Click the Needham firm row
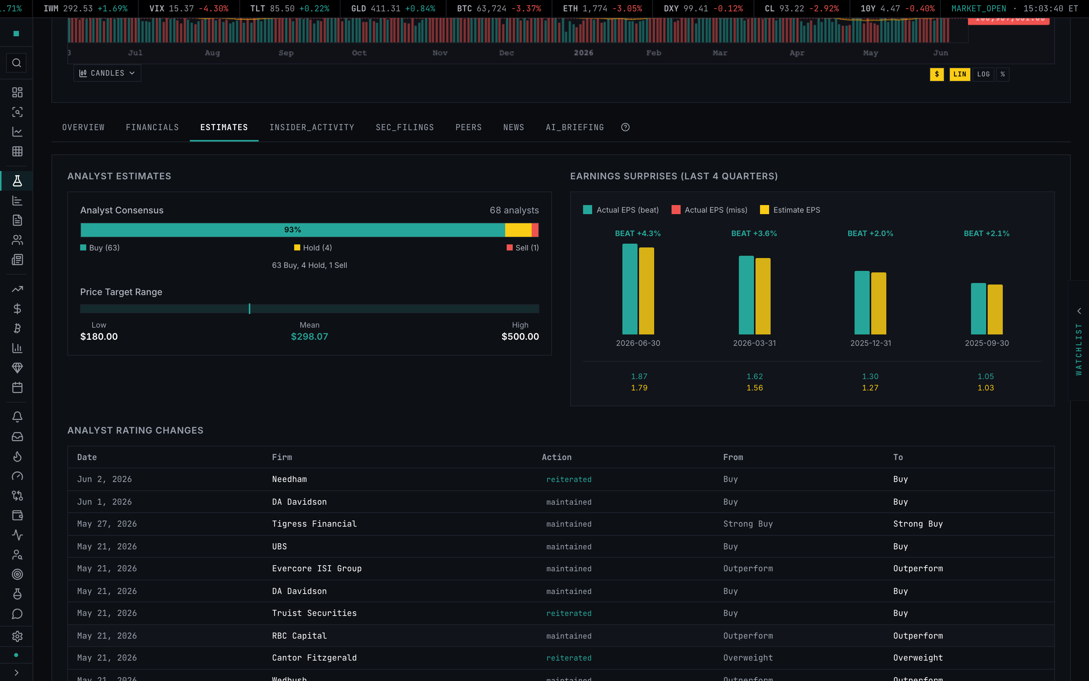The width and height of the screenshot is (1089, 681). (561, 479)
